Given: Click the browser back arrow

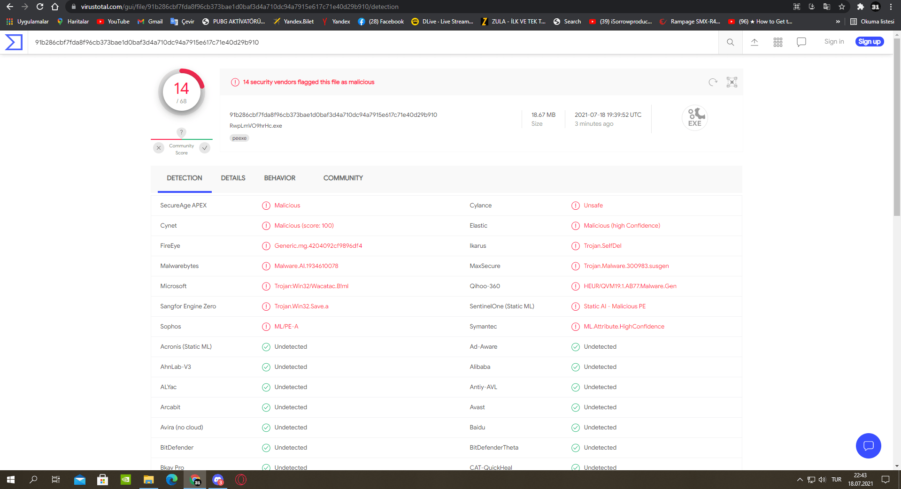Looking at the screenshot, I should click(x=10, y=7).
